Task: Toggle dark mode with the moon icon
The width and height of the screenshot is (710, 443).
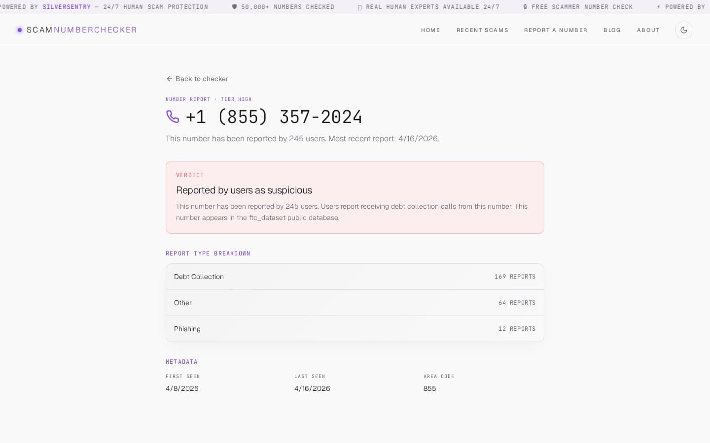Action: (x=684, y=30)
